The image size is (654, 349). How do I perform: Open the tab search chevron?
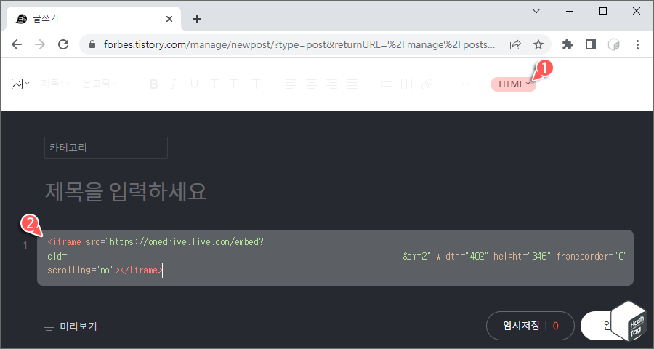[x=536, y=12]
